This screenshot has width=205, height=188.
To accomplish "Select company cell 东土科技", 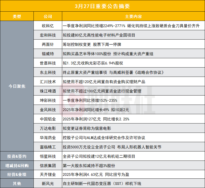I will coord(48,72).
